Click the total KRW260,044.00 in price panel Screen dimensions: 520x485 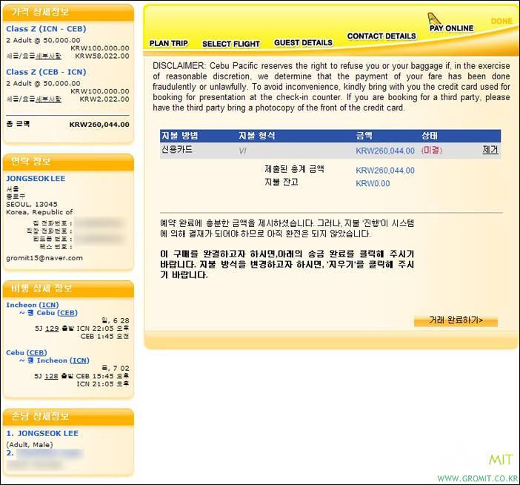point(99,125)
